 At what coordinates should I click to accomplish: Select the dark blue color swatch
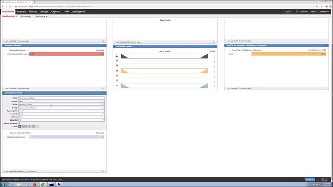pos(20,126)
